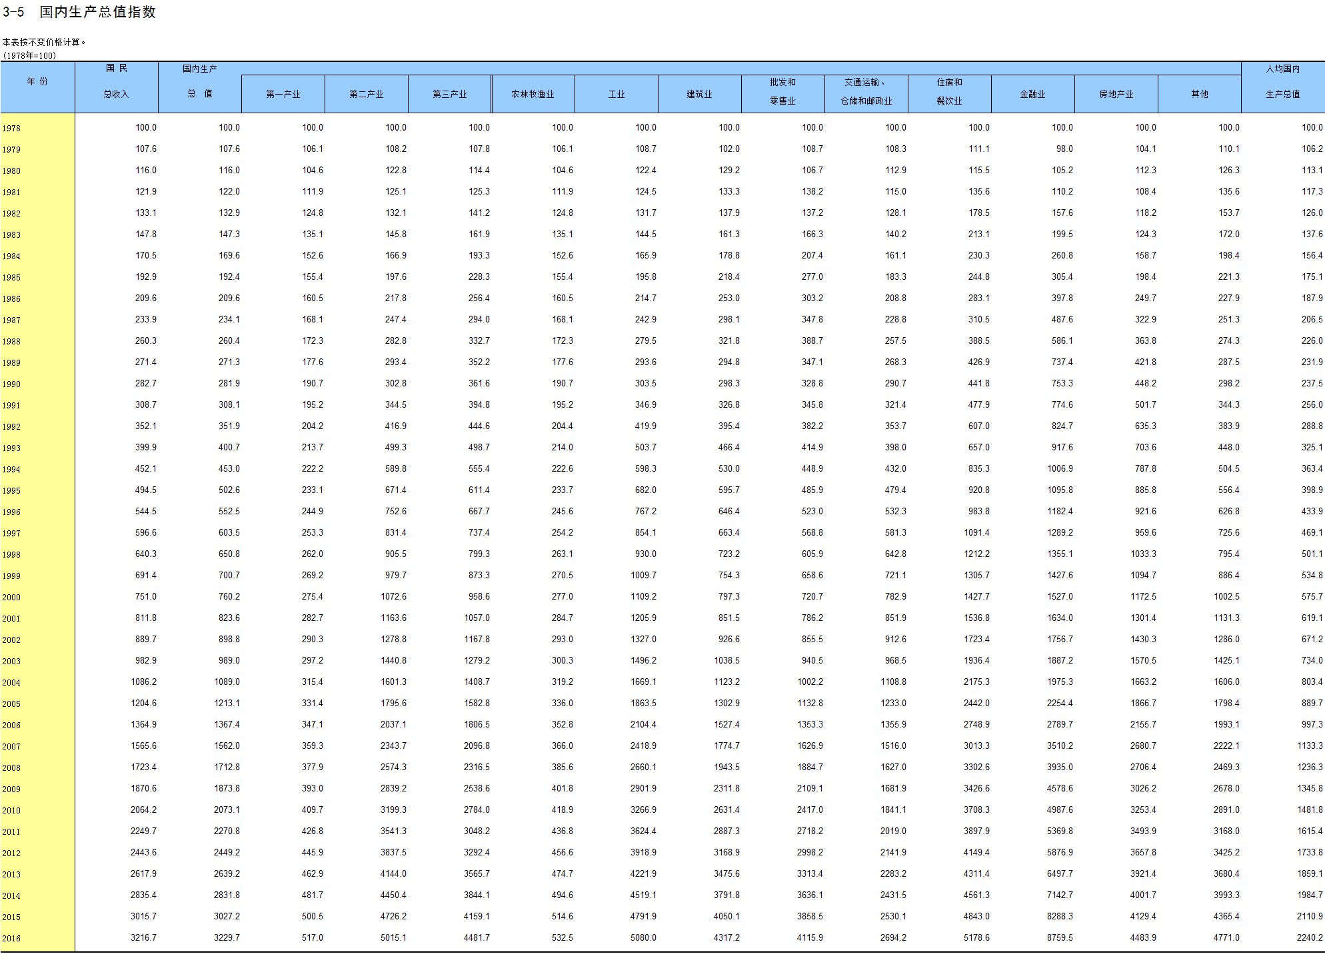The width and height of the screenshot is (1325, 974).
Task: Click 2000 secondary industry value 1072.6
Action: pyautogui.click(x=393, y=596)
